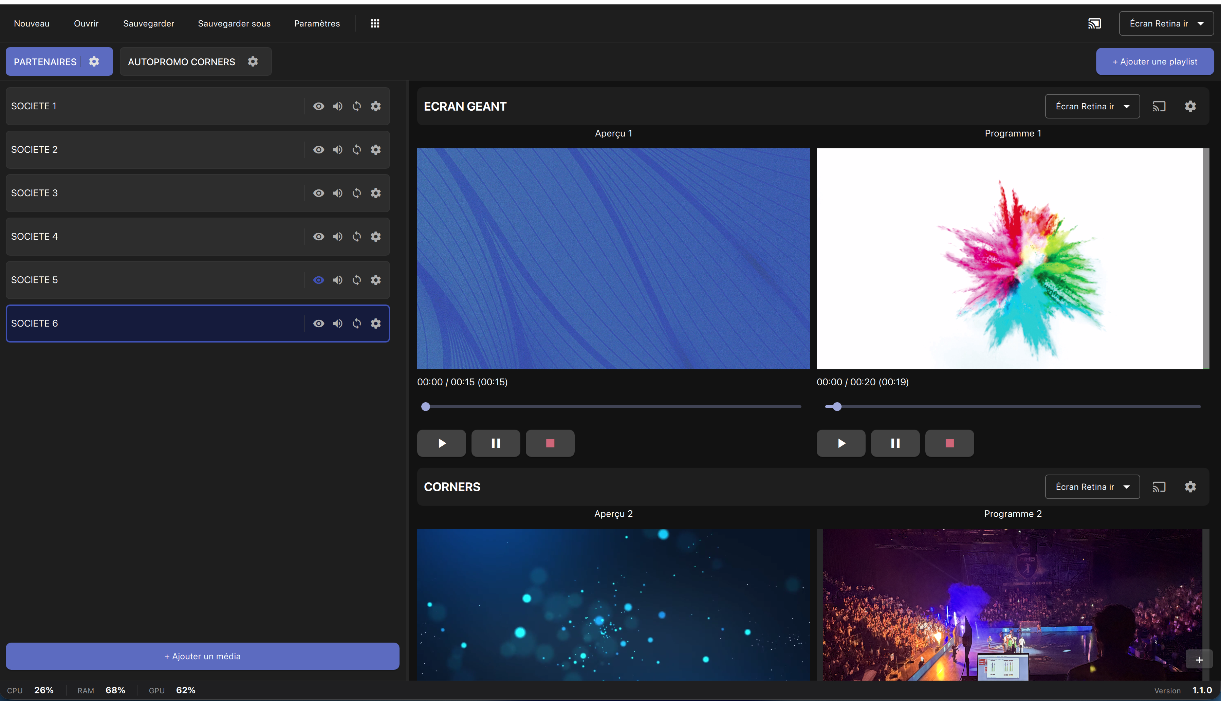Click the Programme 1 seek slider handle
This screenshot has width=1221, height=701.
(x=837, y=407)
